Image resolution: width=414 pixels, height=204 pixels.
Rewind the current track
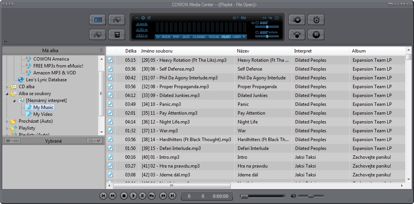point(112,196)
